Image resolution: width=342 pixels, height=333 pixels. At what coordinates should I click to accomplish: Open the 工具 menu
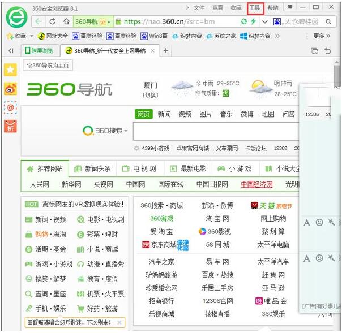point(255,7)
